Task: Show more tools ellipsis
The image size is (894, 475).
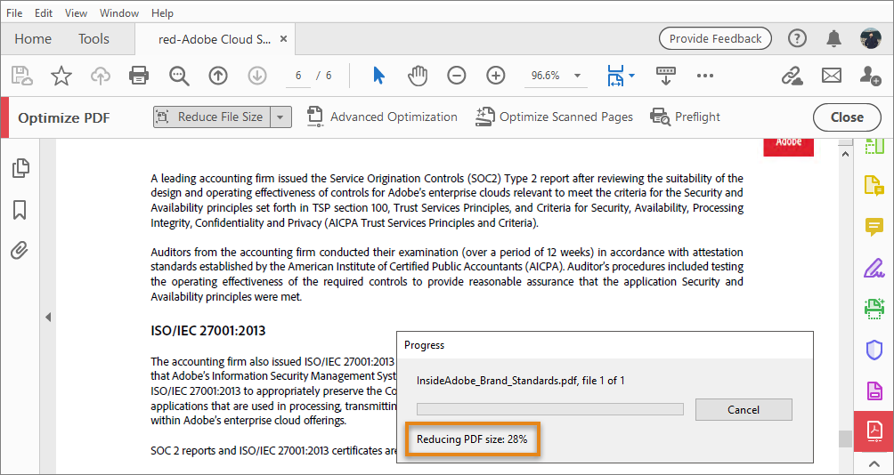Action: (x=705, y=76)
